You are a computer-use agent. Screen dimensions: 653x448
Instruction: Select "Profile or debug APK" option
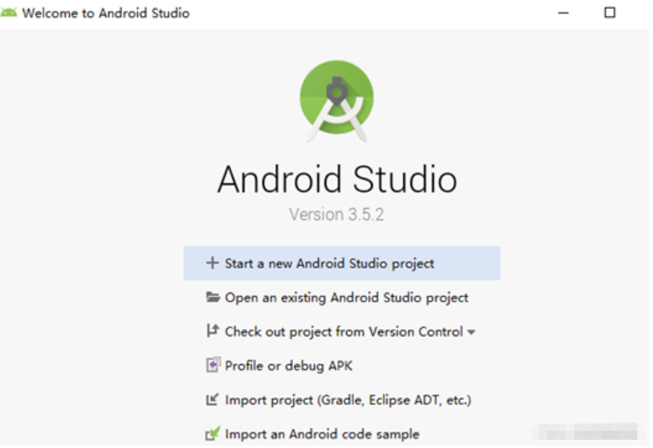(289, 366)
